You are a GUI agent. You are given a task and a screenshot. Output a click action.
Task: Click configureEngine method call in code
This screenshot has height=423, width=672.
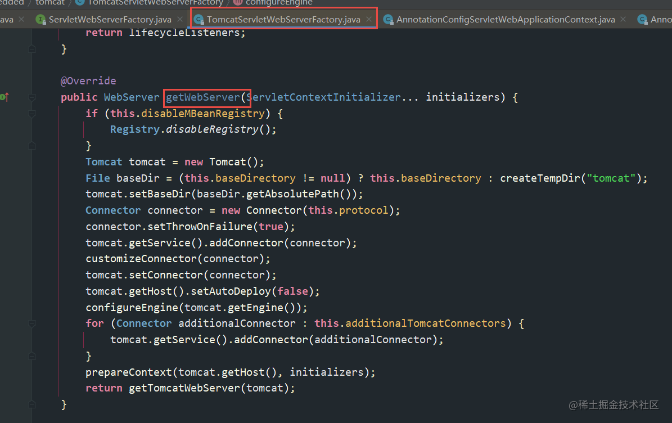point(132,308)
